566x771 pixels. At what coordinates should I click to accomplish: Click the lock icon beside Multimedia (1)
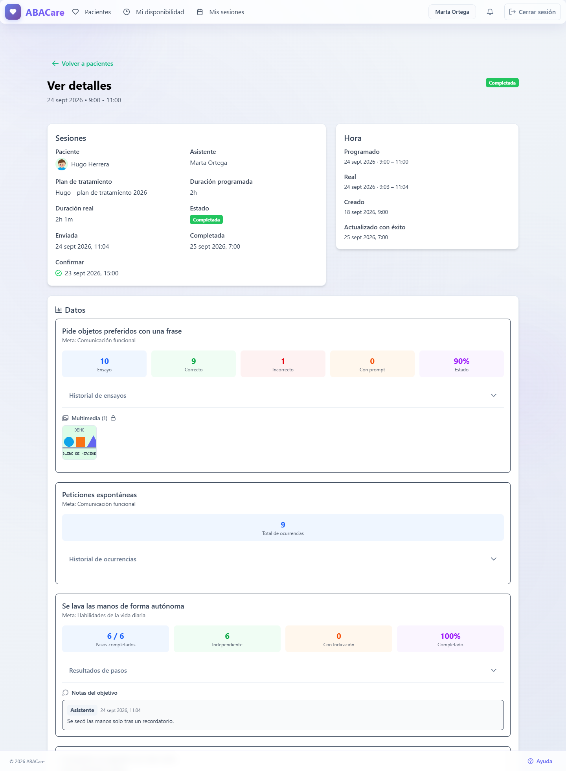coord(113,418)
